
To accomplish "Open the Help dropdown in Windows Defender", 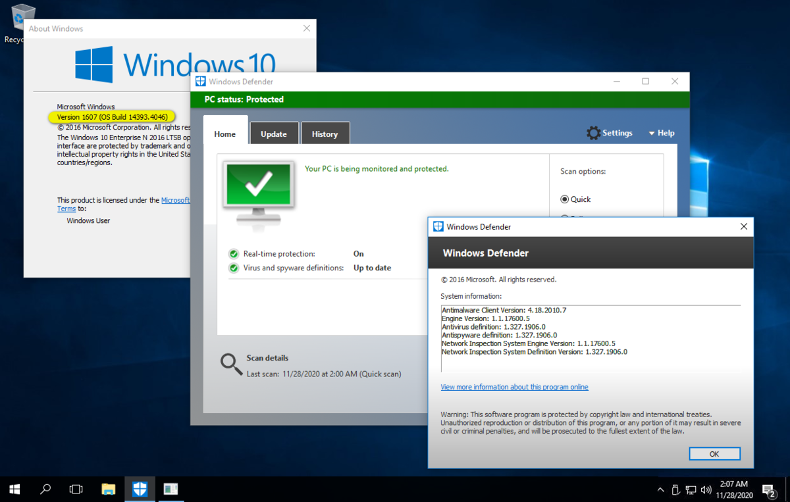I will 662,133.
